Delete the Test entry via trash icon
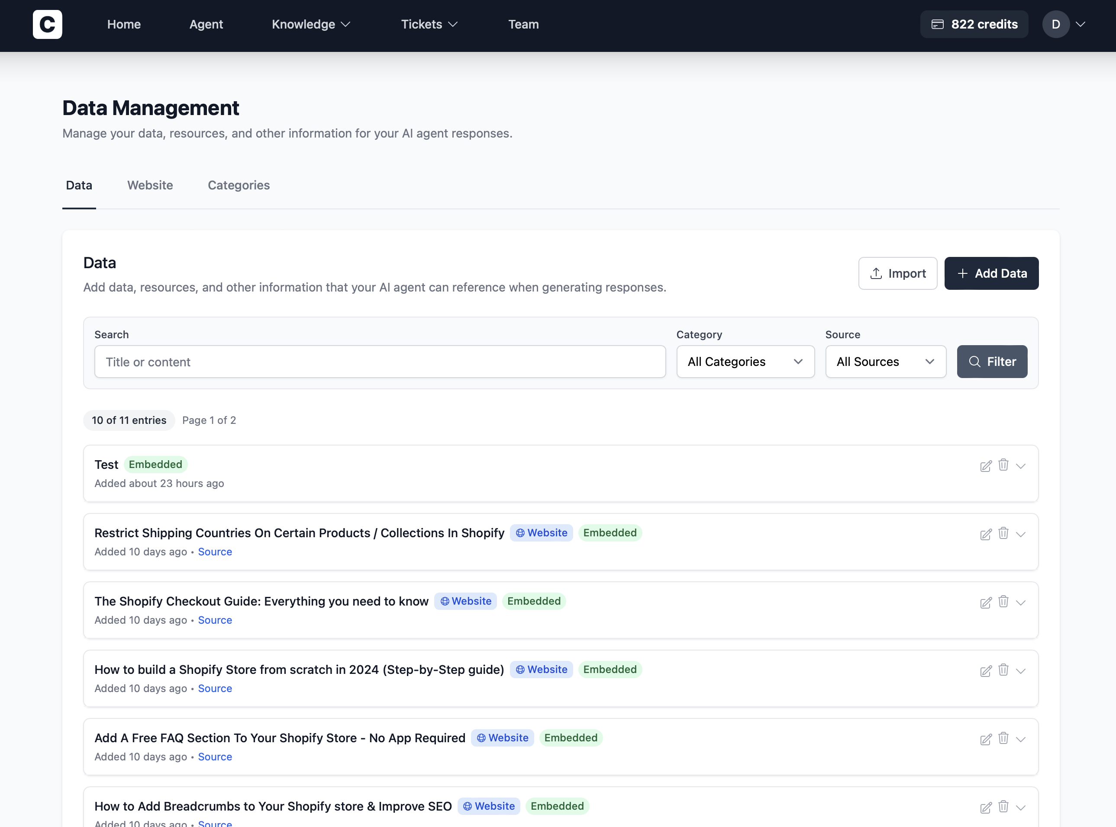The image size is (1116, 827). click(1003, 465)
